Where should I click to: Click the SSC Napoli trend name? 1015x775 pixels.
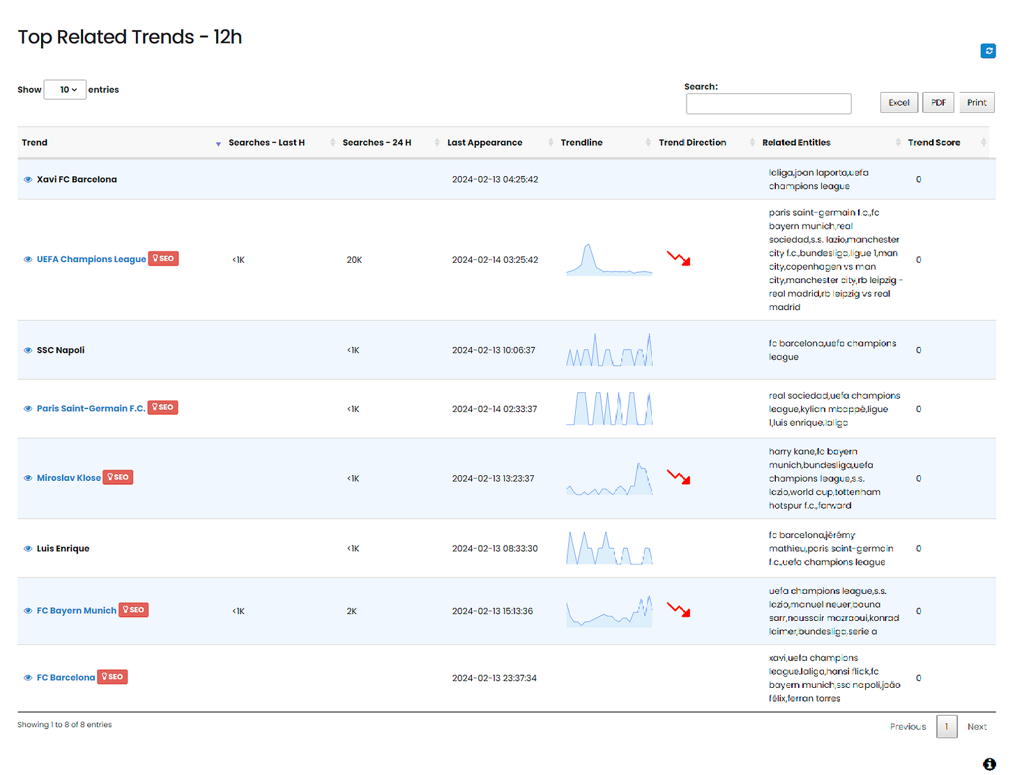tap(61, 351)
